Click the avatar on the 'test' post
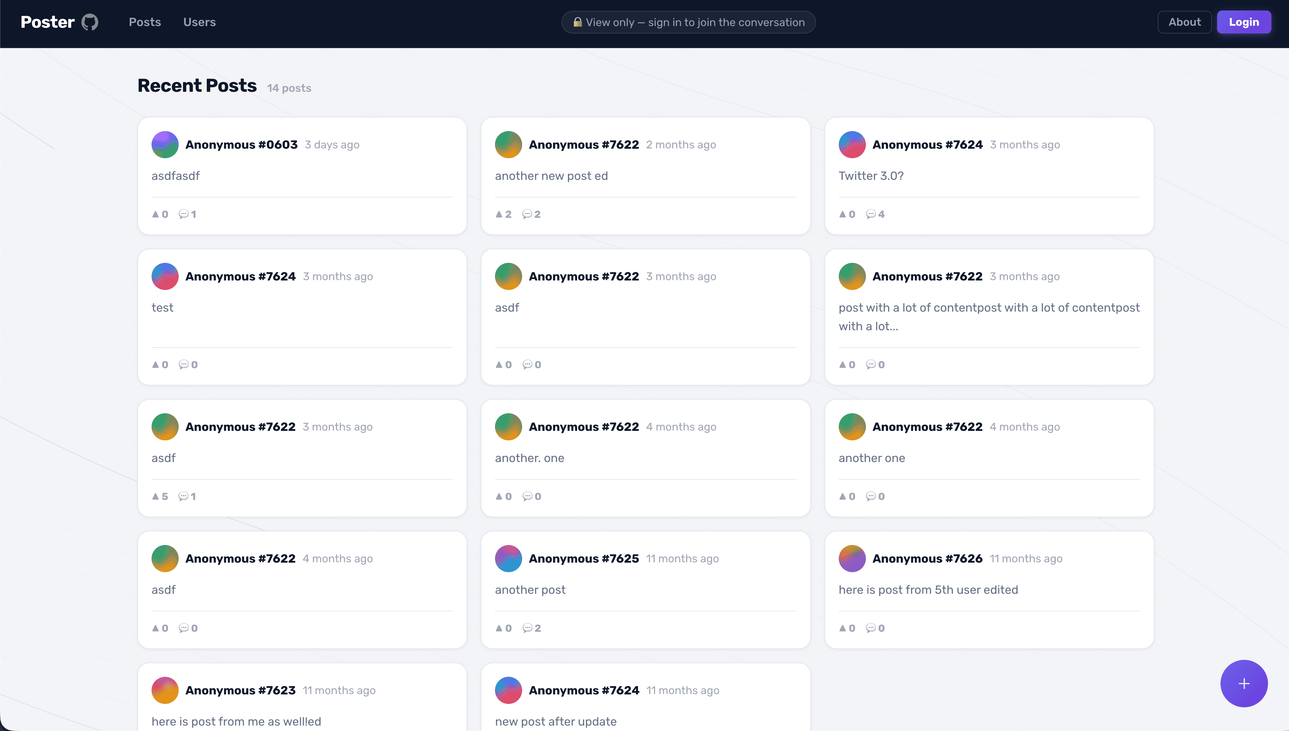Image resolution: width=1289 pixels, height=731 pixels. coord(165,276)
